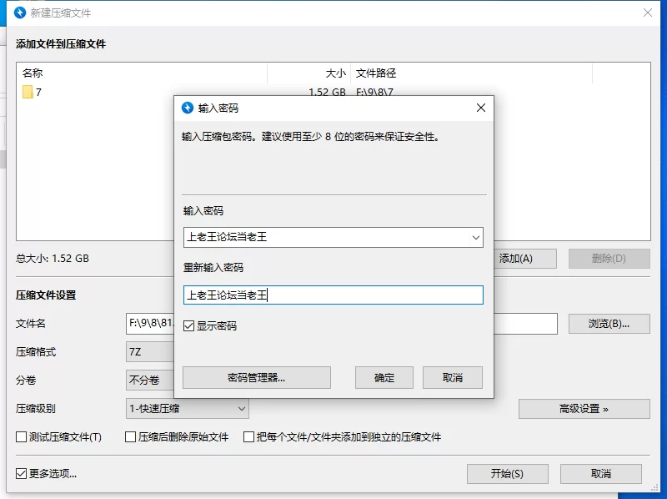Image resolution: width=667 pixels, height=499 pixels.
Task: Close the 新建压缩文件 window
Action: coord(648,13)
